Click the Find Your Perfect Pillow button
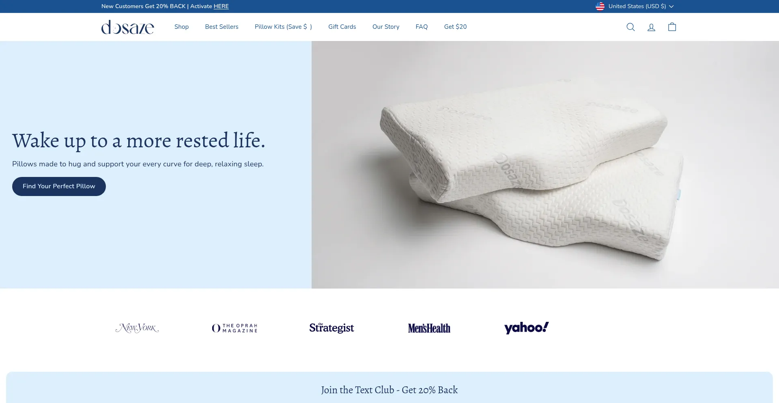 [59, 186]
